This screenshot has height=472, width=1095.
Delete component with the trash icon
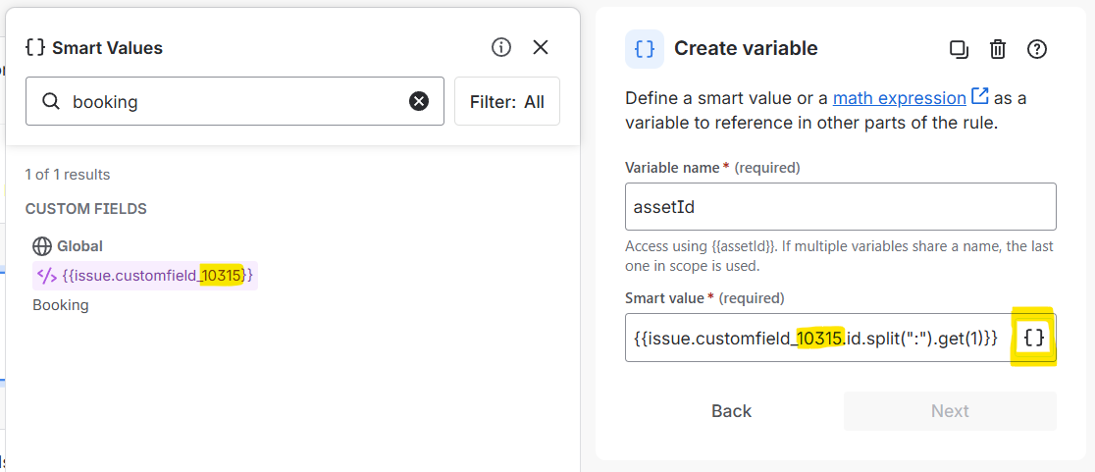[997, 49]
